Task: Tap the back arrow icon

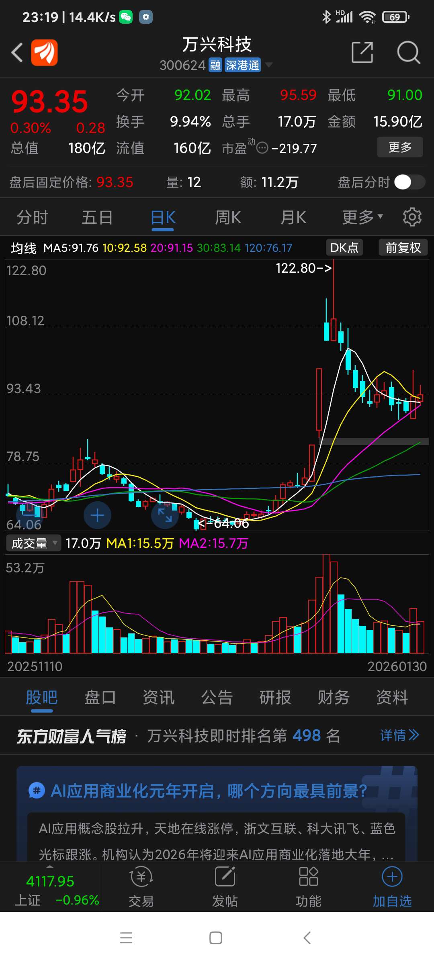Action: [x=17, y=53]
